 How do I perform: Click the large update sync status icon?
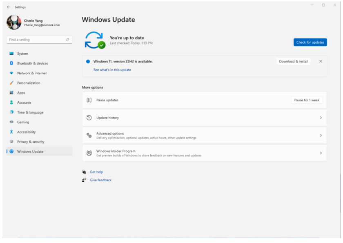95,40
